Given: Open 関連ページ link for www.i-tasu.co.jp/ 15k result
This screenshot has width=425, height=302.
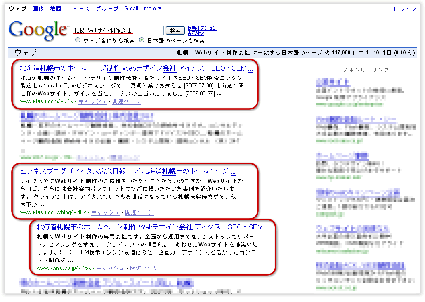Looking at the screenshot, I should coord(144,268).
